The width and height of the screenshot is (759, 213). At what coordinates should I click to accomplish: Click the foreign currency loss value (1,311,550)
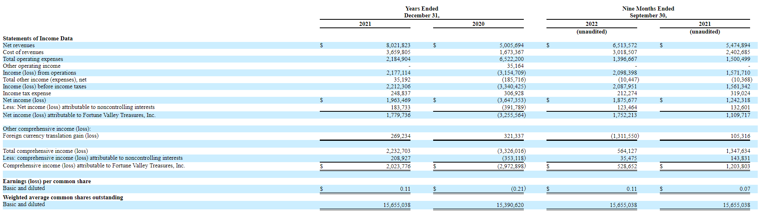[x=625, y=136]
